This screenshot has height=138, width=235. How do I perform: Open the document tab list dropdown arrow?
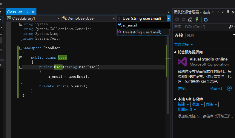[x=169, y=12]
